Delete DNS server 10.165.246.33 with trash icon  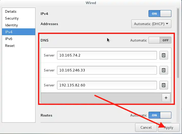coord(164,70)
